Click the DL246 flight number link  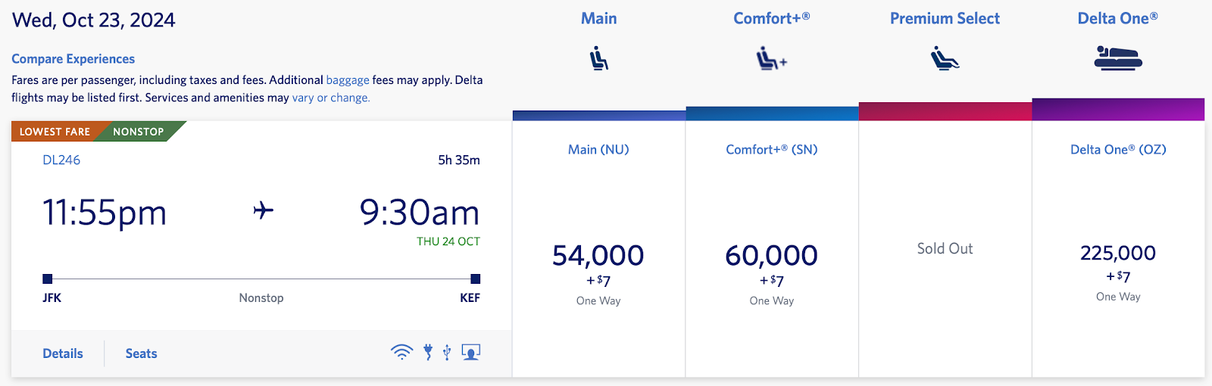tap(61, 160)
